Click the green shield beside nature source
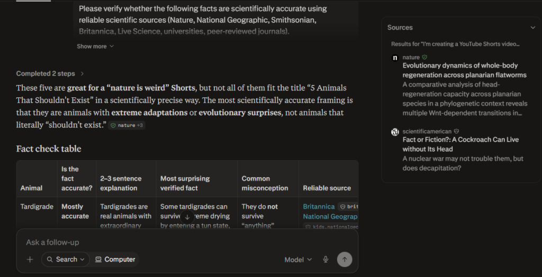 pos(424,57)
